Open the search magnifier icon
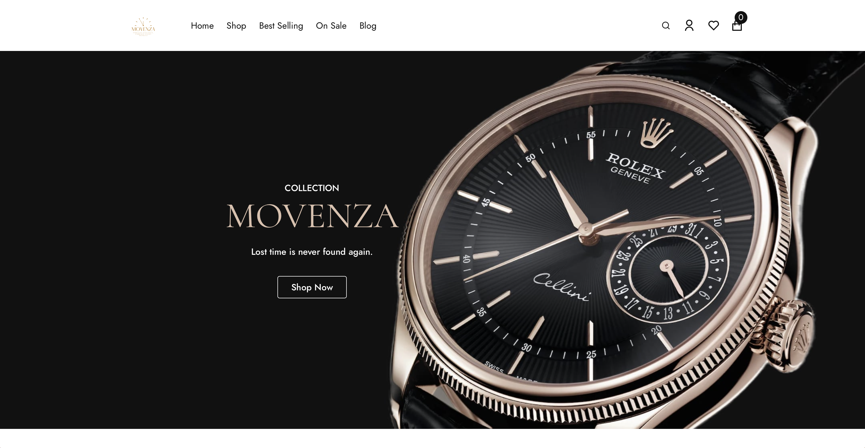 click(x=666, y=25)
